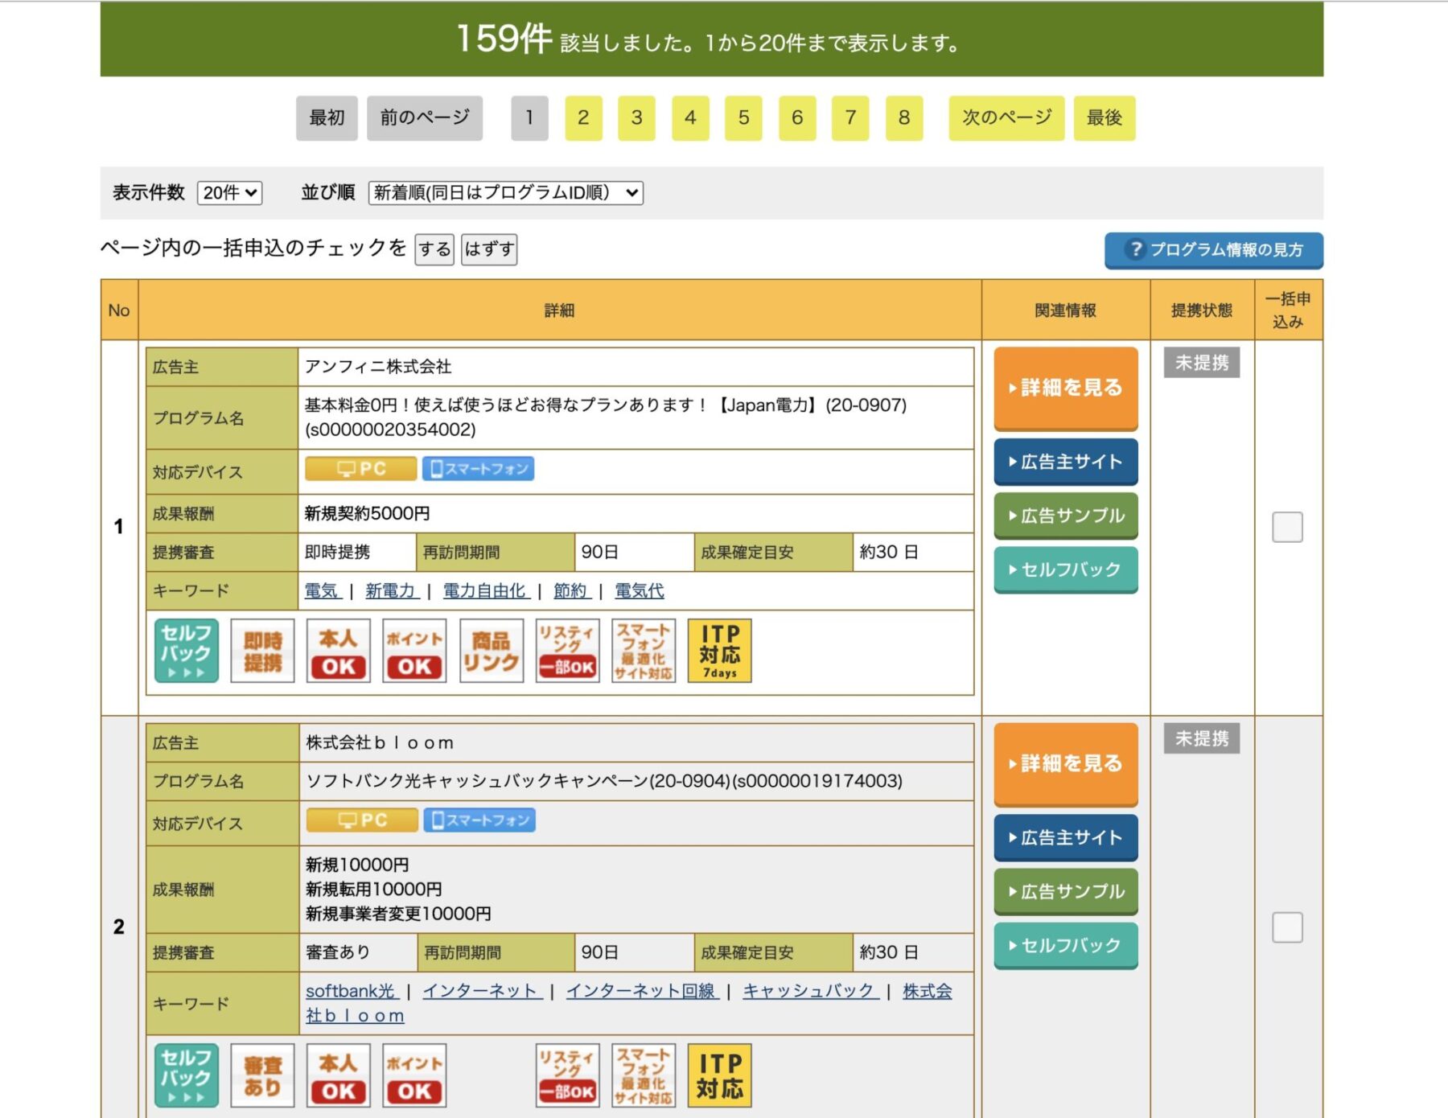Click the ポイントOK badge icon in row 2
This screenshot has height=1118, width=1448.
click(x=414, y=1075)
